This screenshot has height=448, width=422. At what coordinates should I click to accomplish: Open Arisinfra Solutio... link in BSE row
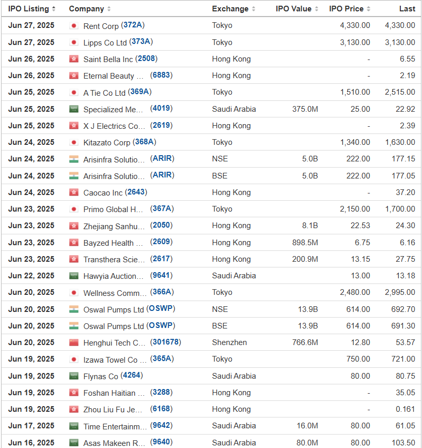[114, 176]
